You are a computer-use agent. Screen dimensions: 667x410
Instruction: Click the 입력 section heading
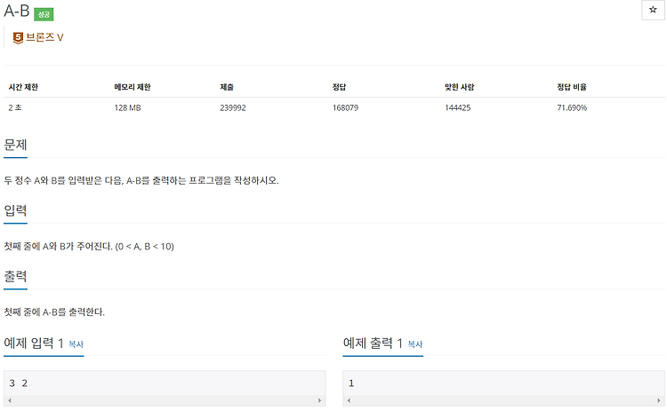click(x=15, y=210)
